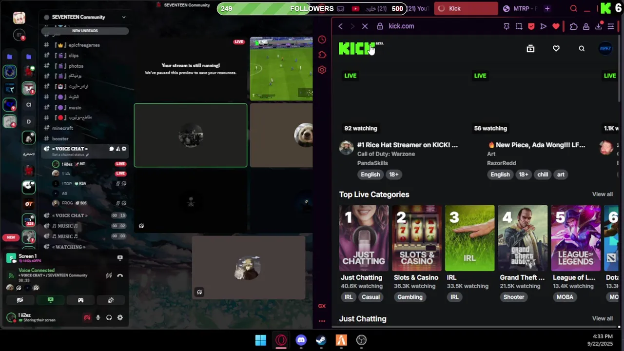
Task: Toggle noise suppression in Discord voice panel
Action: pos(109,275)
